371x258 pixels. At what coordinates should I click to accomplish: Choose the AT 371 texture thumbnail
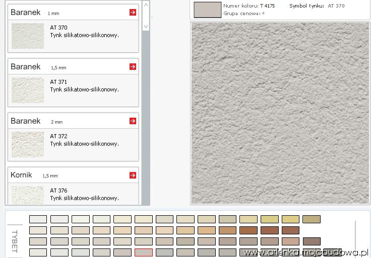[28, 90]
